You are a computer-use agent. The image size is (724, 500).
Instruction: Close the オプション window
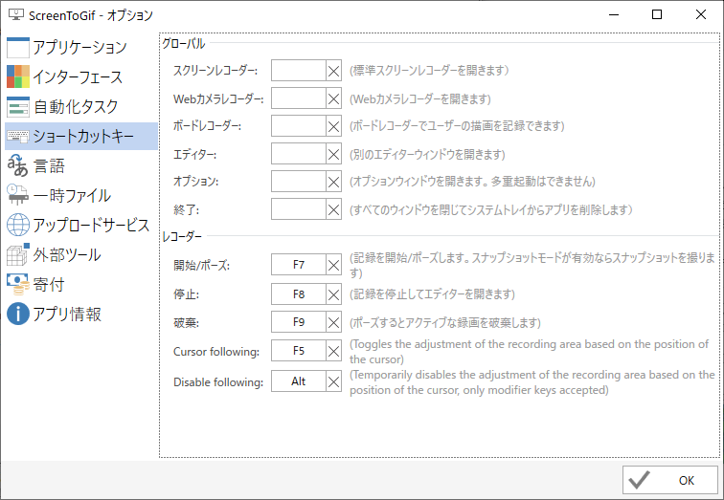tap(700, 14)
